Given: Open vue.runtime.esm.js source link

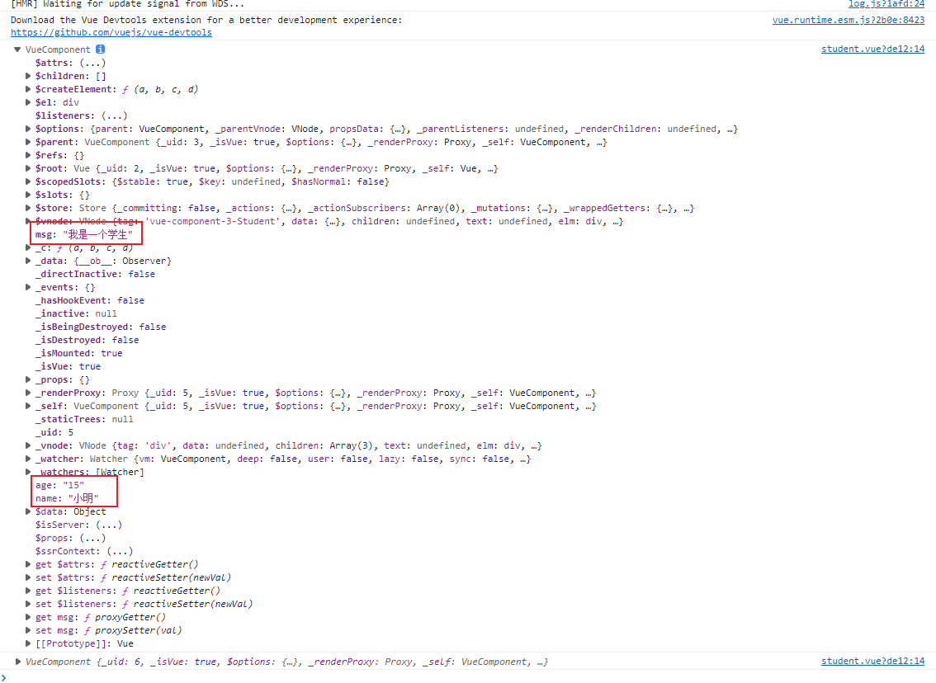Looking at the screenshot, I should tap(848, 20).
